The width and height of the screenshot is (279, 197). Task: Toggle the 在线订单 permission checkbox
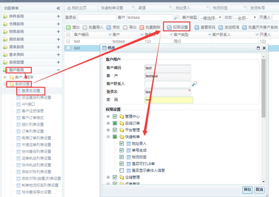point(115,123)
